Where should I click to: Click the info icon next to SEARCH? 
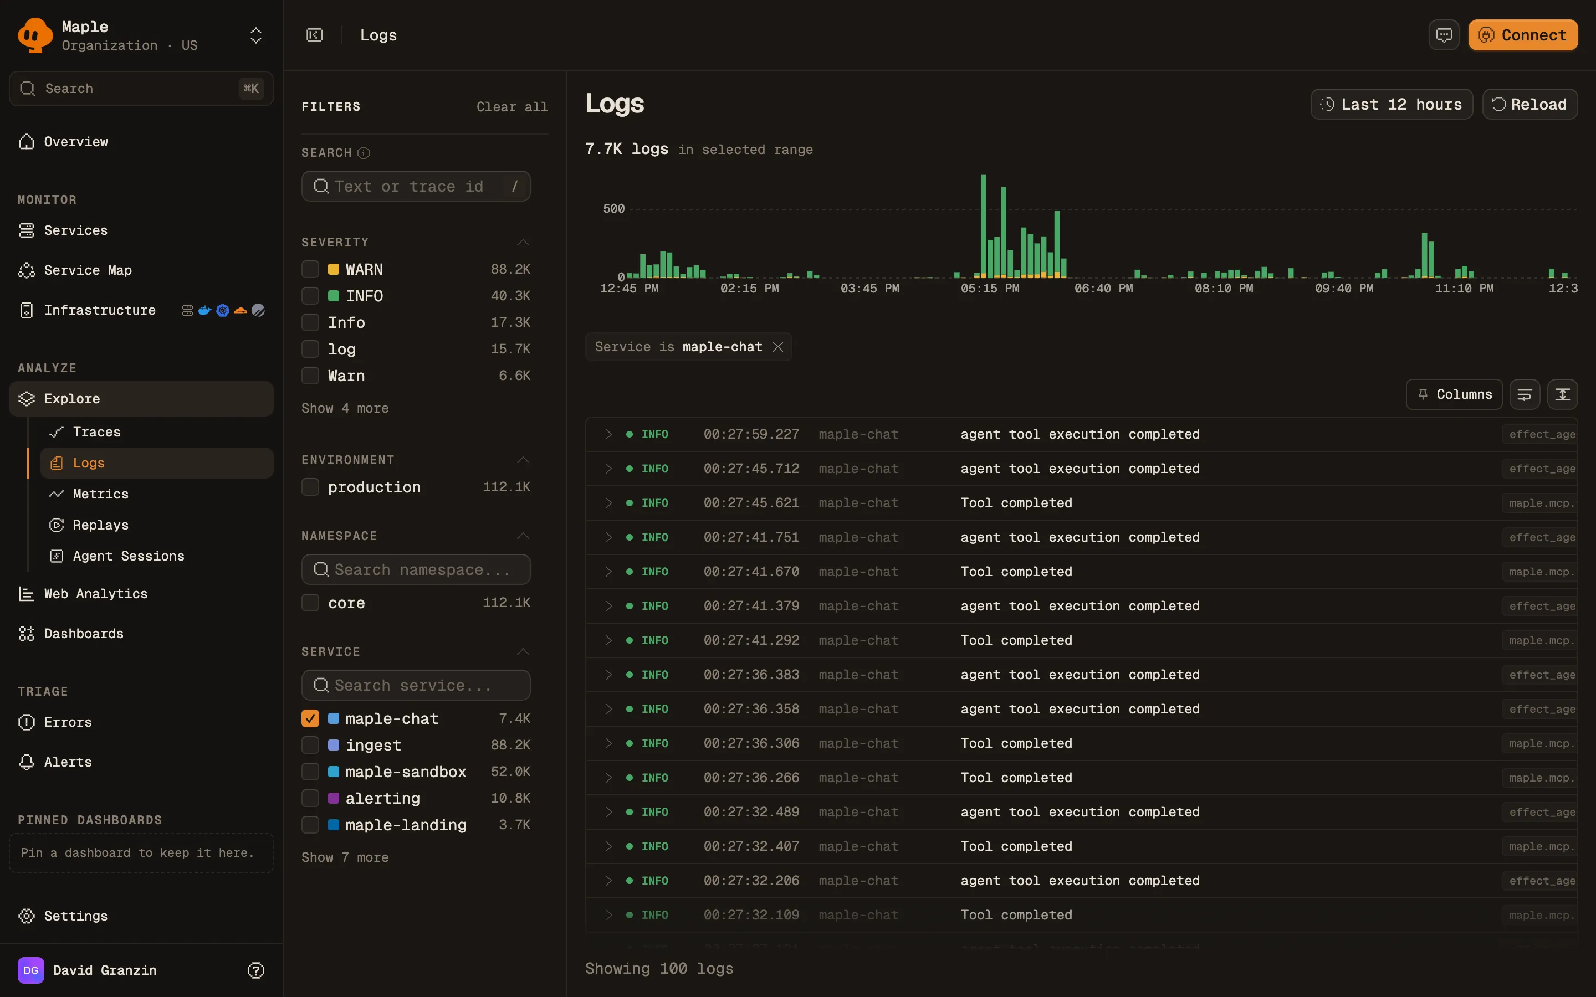click(364, 153)
